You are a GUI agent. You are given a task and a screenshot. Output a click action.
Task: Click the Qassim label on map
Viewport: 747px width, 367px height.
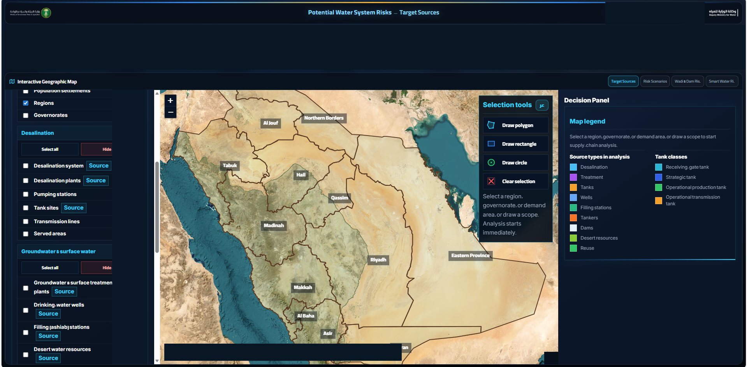(339, 198)
